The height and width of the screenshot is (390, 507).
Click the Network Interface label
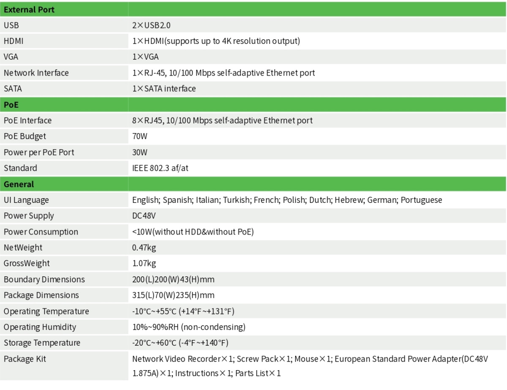coord(36,73)
